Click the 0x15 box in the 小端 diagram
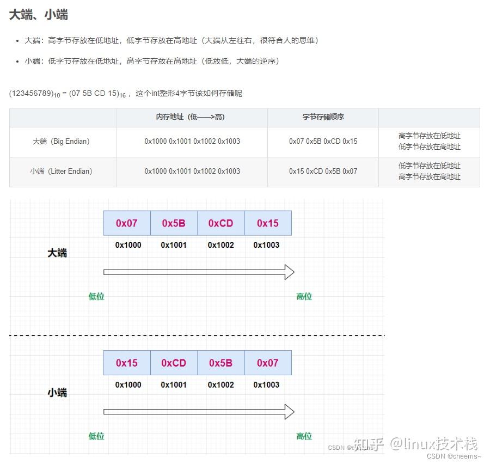The height and width of the screenshot is (464, 490). [126, 362]
